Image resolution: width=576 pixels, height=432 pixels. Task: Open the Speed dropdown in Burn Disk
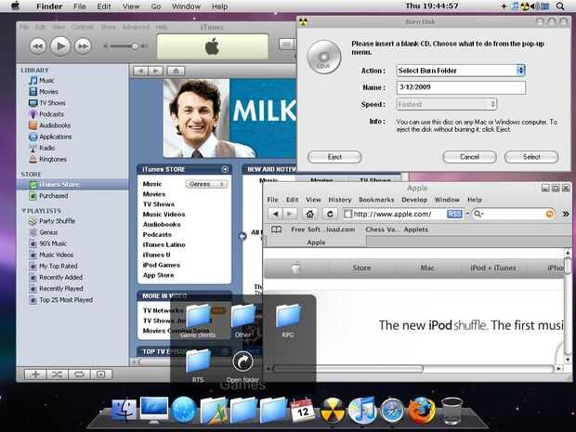tap(447, 104)
